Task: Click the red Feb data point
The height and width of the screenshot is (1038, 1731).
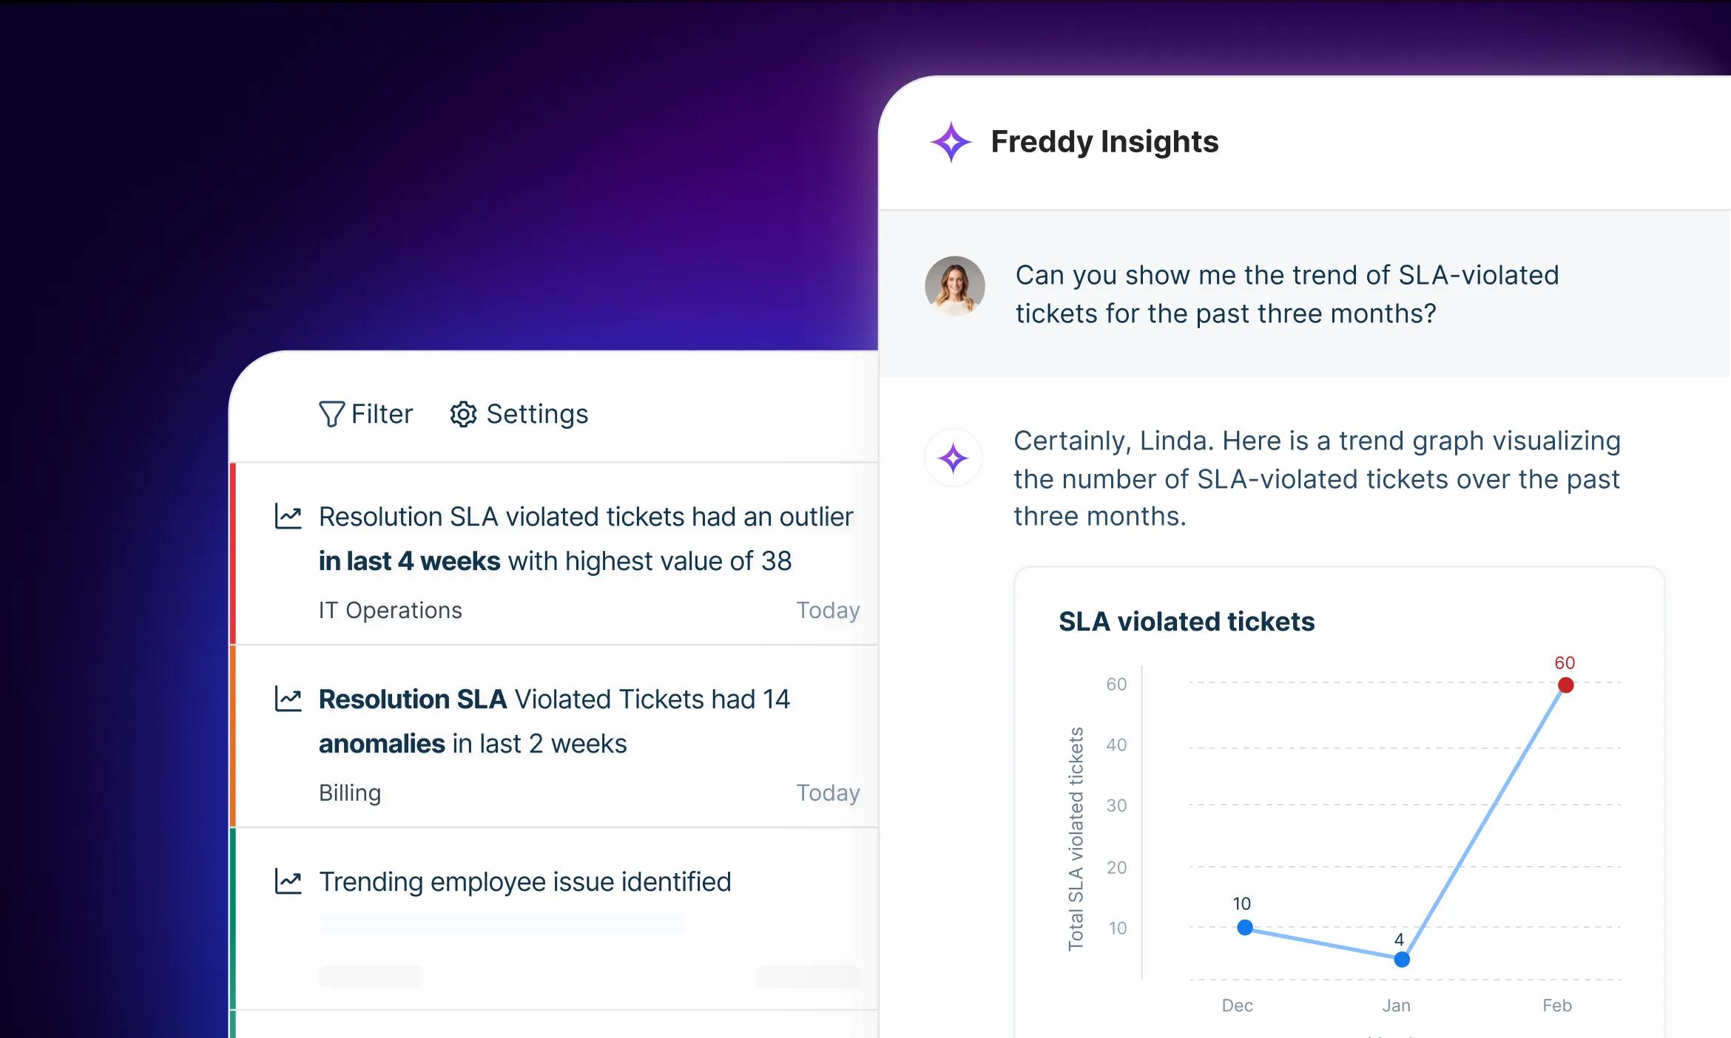Action: (x=1565, y=685)
